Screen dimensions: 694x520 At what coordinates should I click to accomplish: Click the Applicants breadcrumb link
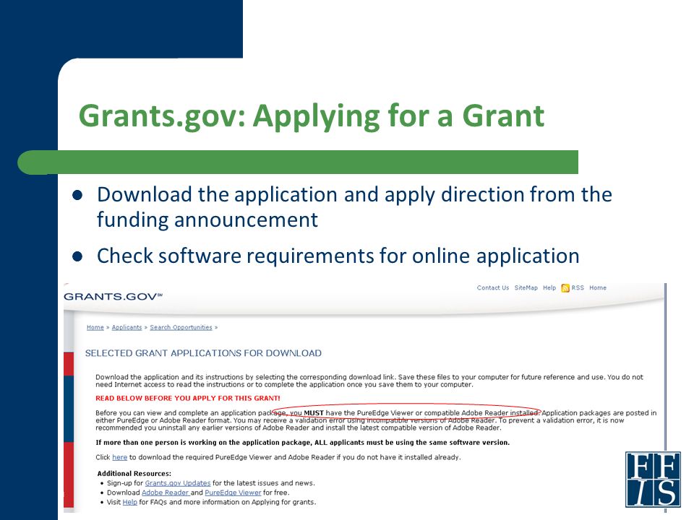127,327
